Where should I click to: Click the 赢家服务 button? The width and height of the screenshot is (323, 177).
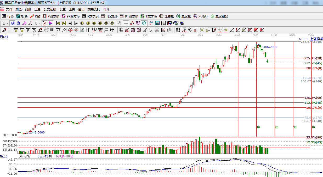[219, 16]
